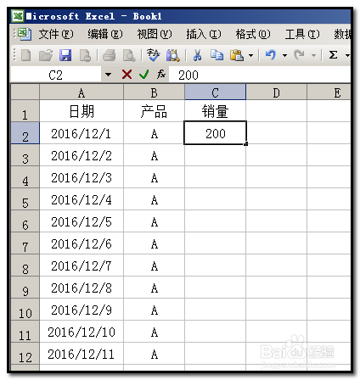Open the AutoSum functions dropdown arrow
Image resolution: width=360 pixels, height=380 pixels.
coord(347,55)
